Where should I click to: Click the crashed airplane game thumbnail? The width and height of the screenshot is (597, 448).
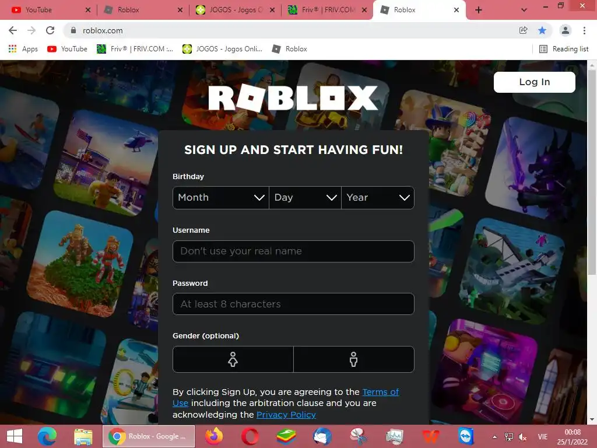coord(512,271)
